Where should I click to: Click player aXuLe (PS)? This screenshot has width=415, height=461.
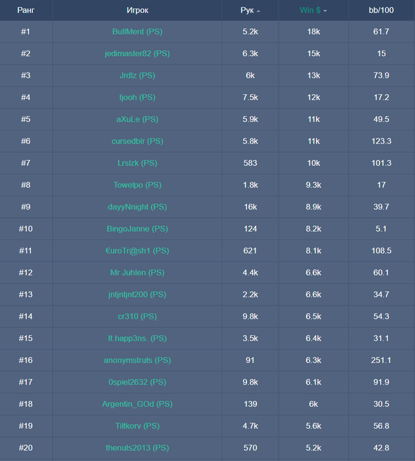pyautogui.click(x=137, y=119)
